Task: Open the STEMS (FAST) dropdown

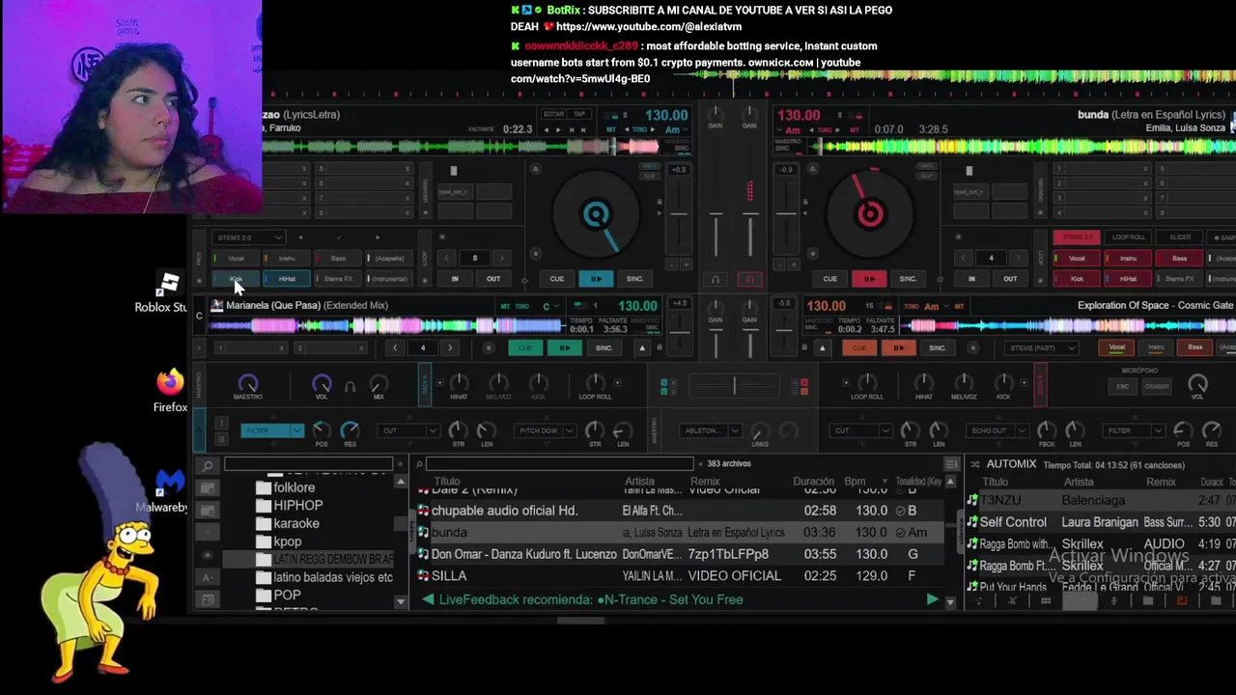Action: [x=1041, y=347]
